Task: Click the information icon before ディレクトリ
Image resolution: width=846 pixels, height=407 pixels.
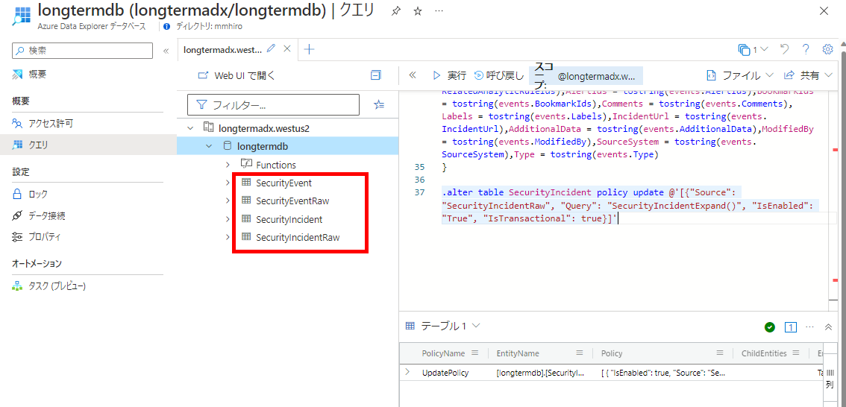Action: coord(166,26)
